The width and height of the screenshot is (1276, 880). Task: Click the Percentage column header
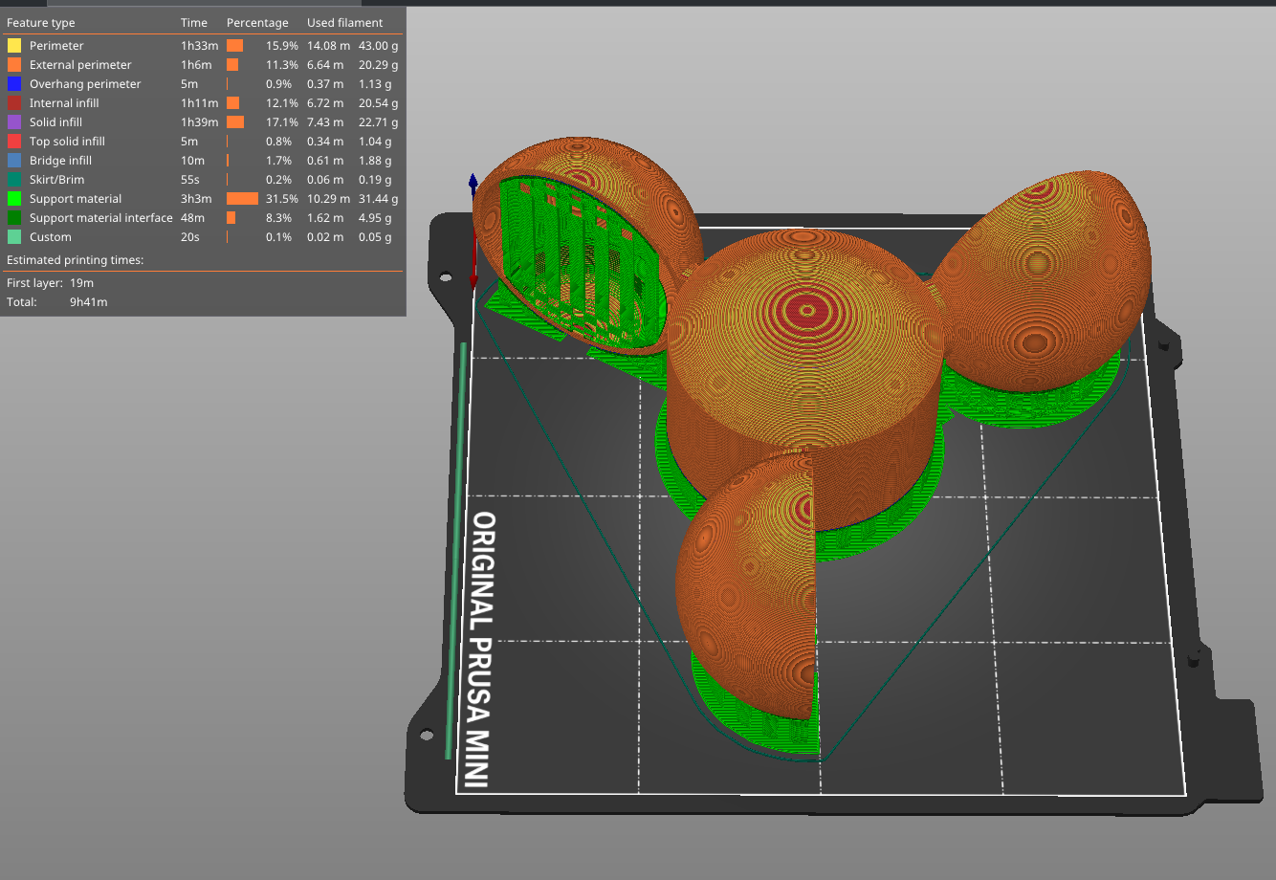pos(257,23)
